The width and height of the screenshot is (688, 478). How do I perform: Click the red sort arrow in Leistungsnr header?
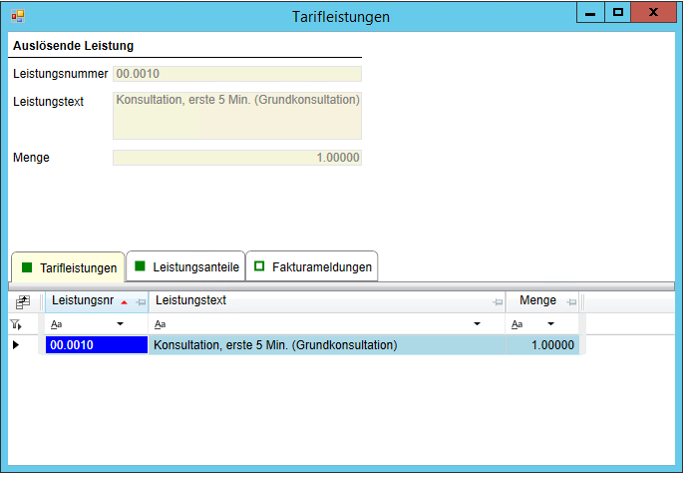tap(125, 302)
